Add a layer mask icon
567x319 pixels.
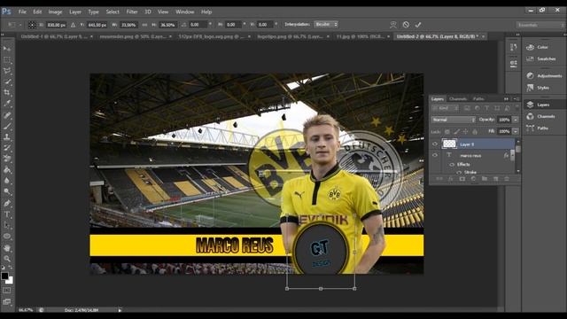coord(462,179)
